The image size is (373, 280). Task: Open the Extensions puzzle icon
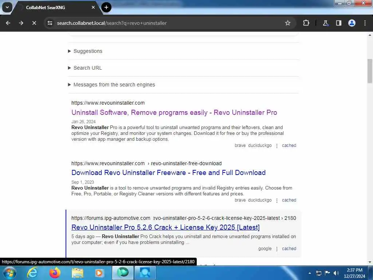point(306,23)
